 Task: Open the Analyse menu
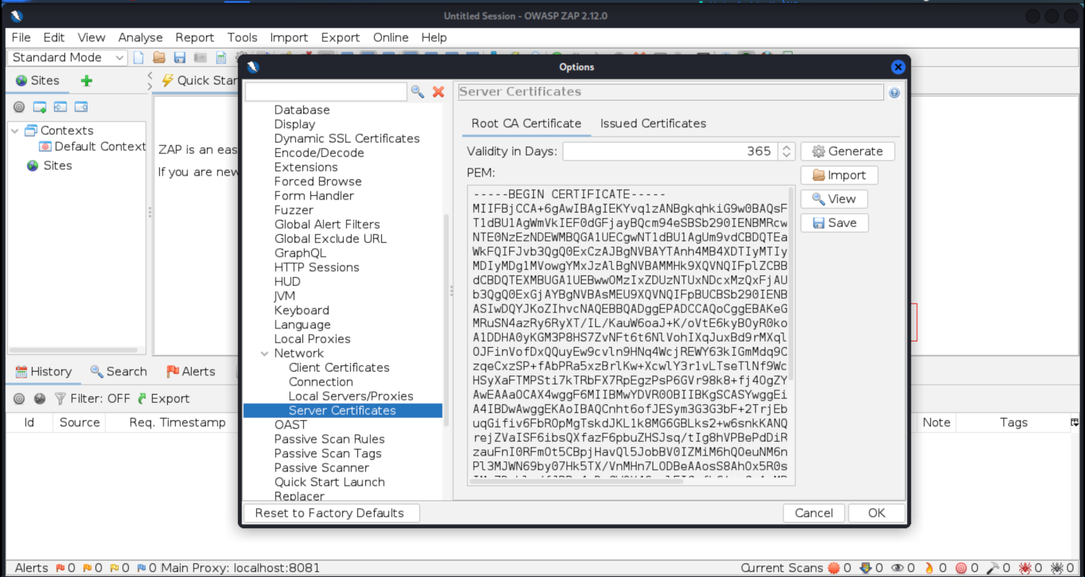140,38
